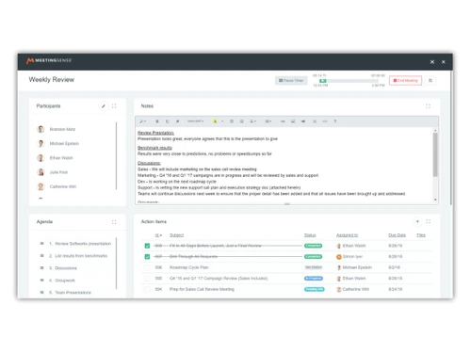Screen dimensions: 471x353
Task: Insert a bulleted list in Notes
Action: [232, 121]
